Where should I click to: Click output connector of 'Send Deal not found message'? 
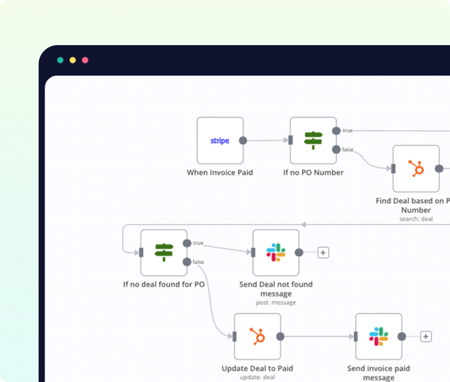pos(299,252)
